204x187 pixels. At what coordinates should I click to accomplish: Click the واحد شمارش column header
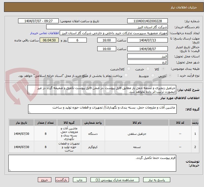[93, 123]
